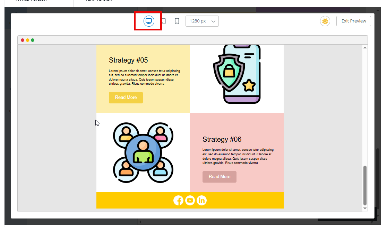387x231 pixels.
Task: Click the phone security shield illustration
Action: [x=237, y=74]
